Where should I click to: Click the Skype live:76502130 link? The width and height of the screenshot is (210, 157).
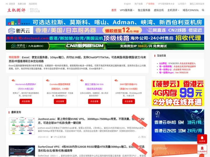182,72
